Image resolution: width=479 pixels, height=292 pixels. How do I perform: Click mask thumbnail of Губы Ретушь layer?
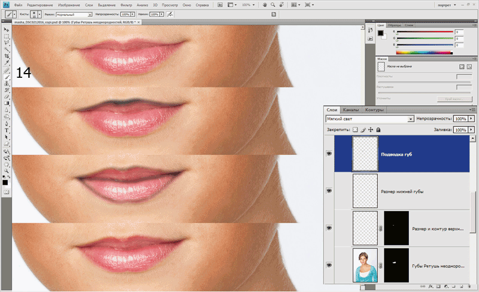pyautogui.click(x=396, y=265)
